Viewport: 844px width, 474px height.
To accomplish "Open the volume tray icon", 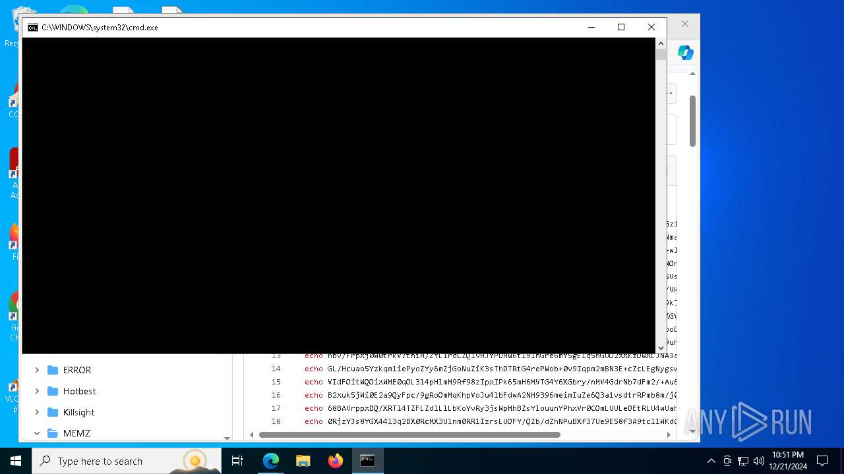I will 759,461.
